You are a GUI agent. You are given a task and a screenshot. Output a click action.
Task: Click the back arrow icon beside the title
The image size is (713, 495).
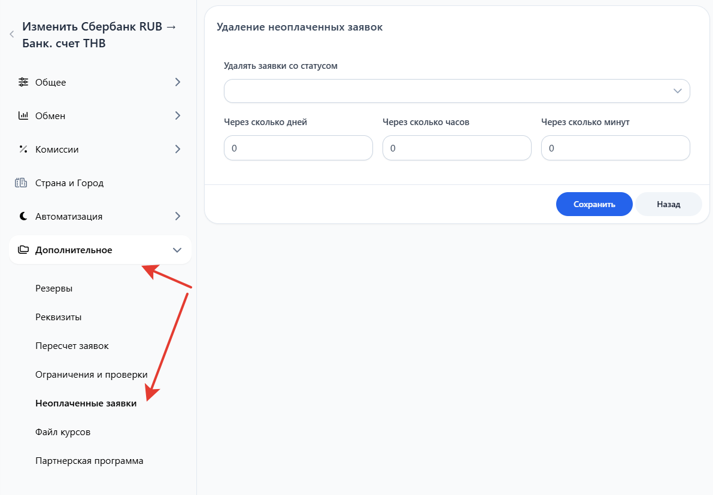click(x=11, y=35)
